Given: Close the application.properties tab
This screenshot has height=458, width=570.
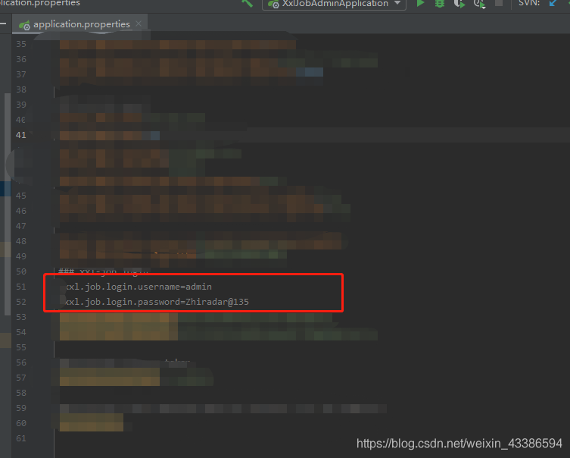Looking at the screenshot, I should click(138, 24).
